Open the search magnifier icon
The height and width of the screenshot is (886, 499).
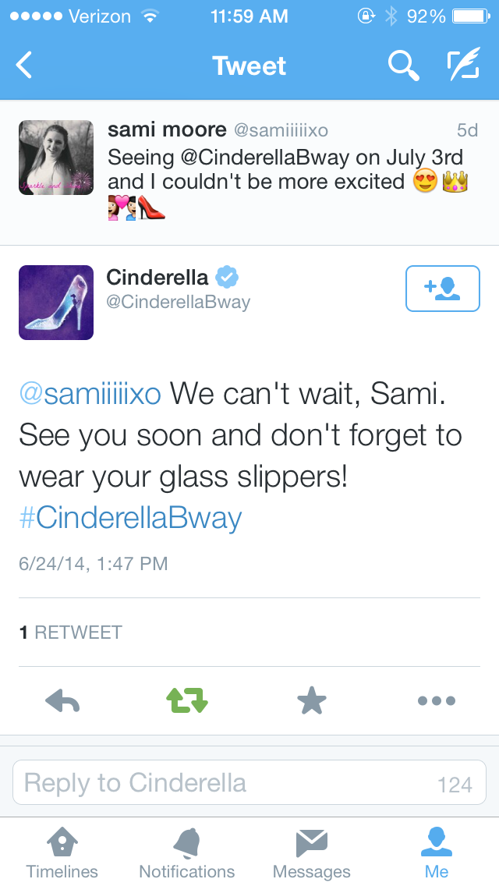tap(403, 66)
